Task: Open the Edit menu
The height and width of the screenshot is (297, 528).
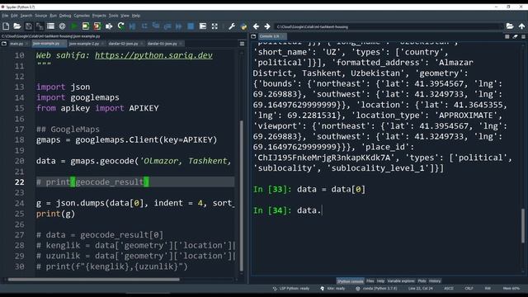Action: (14, 16)
